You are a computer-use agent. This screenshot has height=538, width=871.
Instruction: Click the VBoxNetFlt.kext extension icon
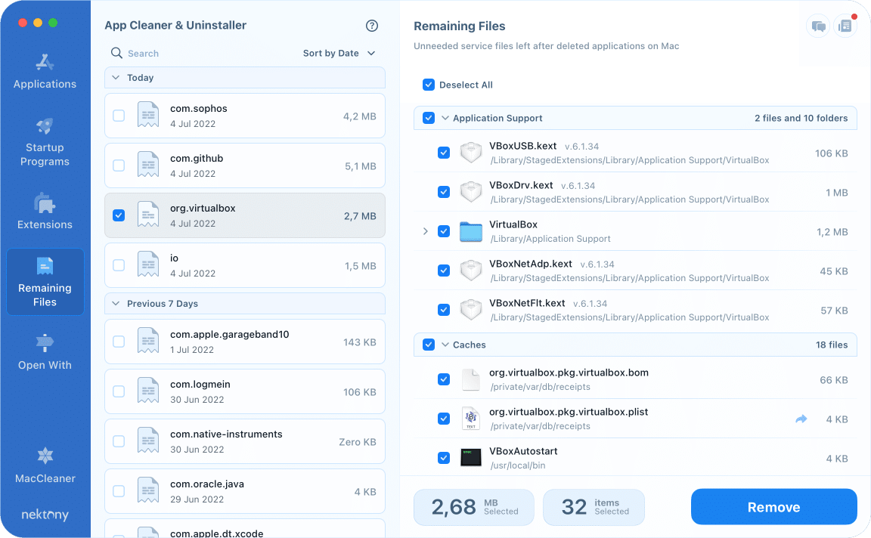pos(471,310)
